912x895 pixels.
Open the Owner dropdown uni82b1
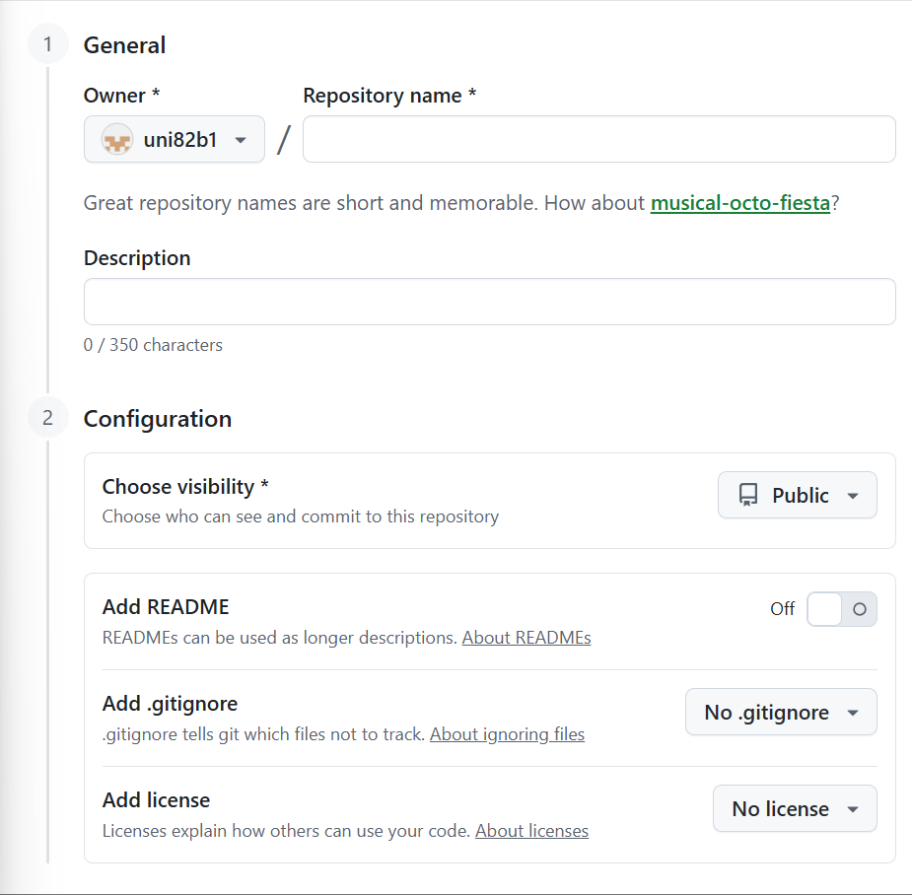[x=175, y=140]
